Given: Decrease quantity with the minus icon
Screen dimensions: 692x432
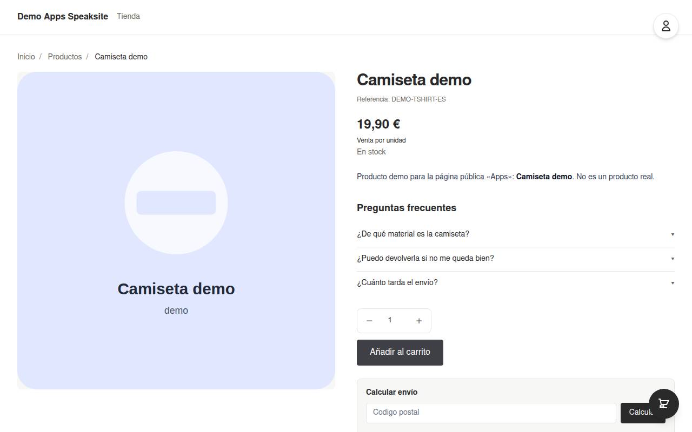Looking at the screenshot, I should click(x=369, y=321).
